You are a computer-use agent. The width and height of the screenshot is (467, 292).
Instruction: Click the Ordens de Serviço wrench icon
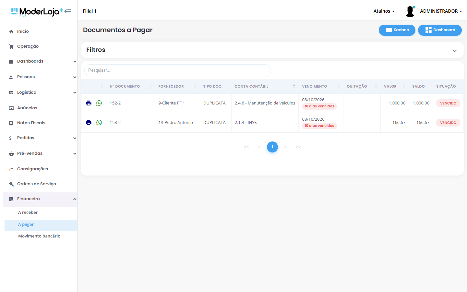coord(11,184)
